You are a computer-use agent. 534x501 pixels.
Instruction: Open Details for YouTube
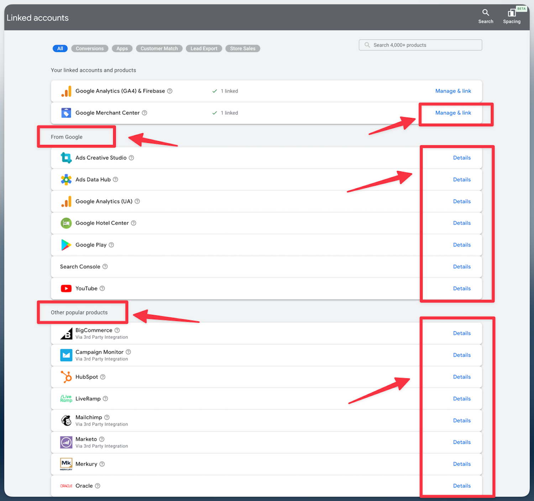(x=462, y=289)
